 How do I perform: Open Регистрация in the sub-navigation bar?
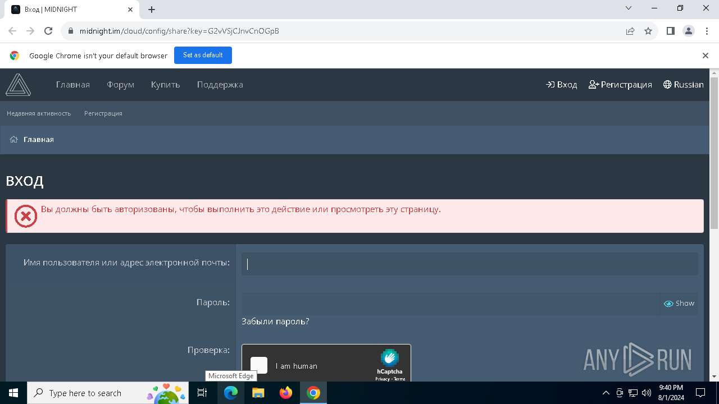(x=103, y=113)
